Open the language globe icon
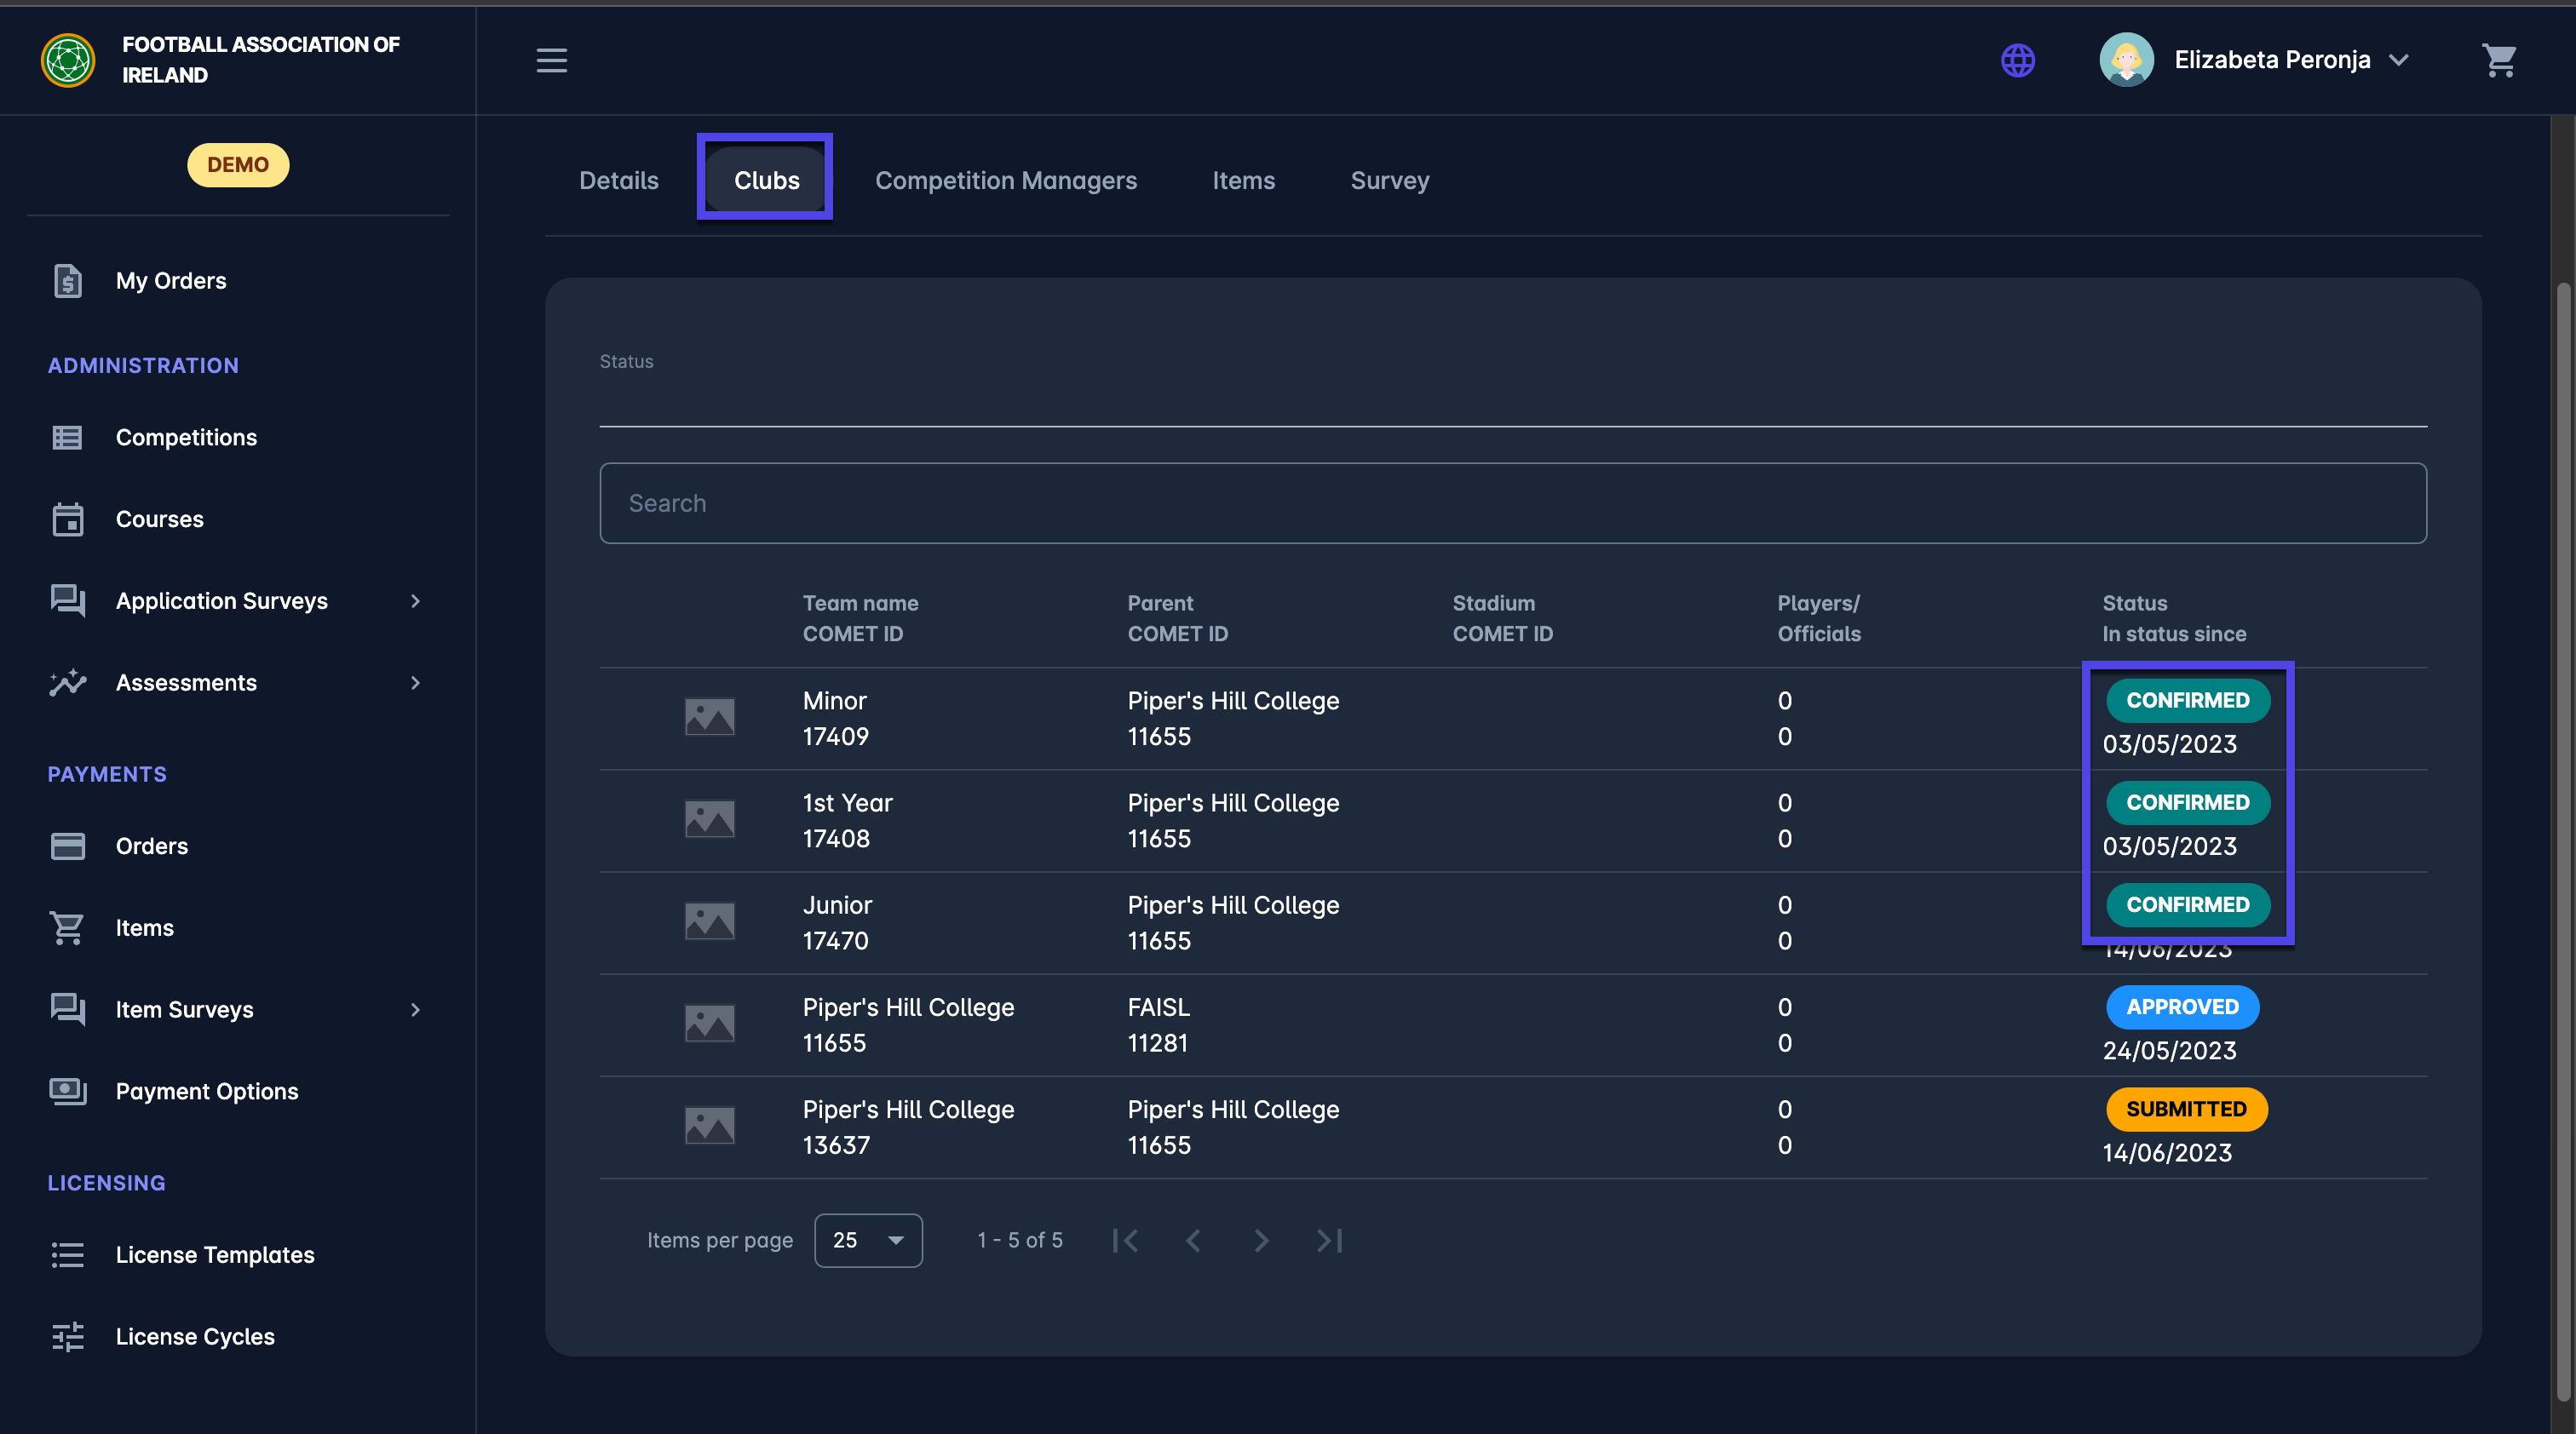This screenshot has height=1434, width=2576. 2017,60
